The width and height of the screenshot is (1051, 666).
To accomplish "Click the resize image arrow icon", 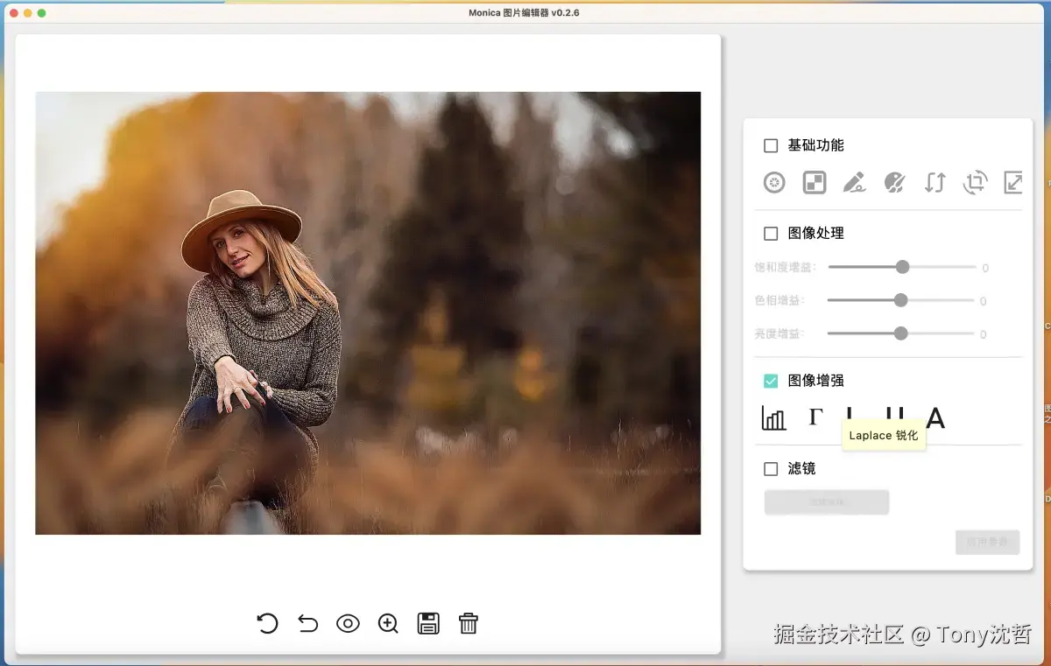I will 1013,182.
